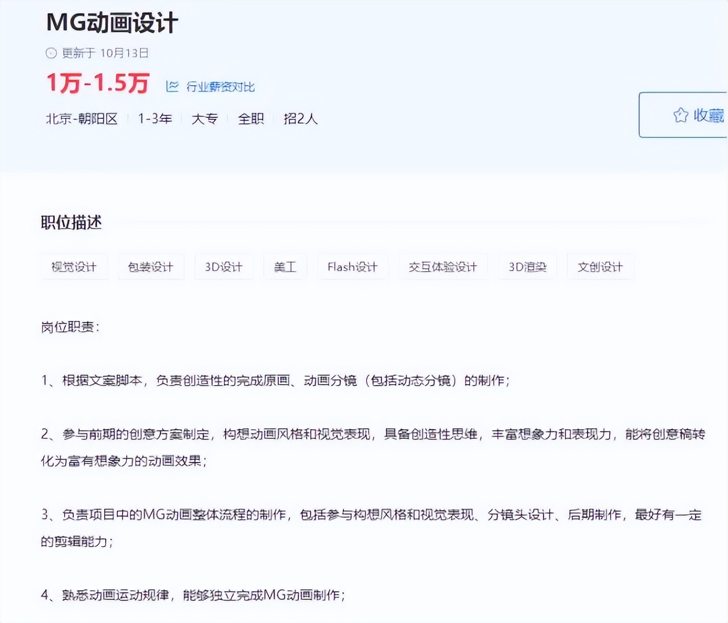
Task: Click the 3D设计 skill tag
Action: coord(224,267)
